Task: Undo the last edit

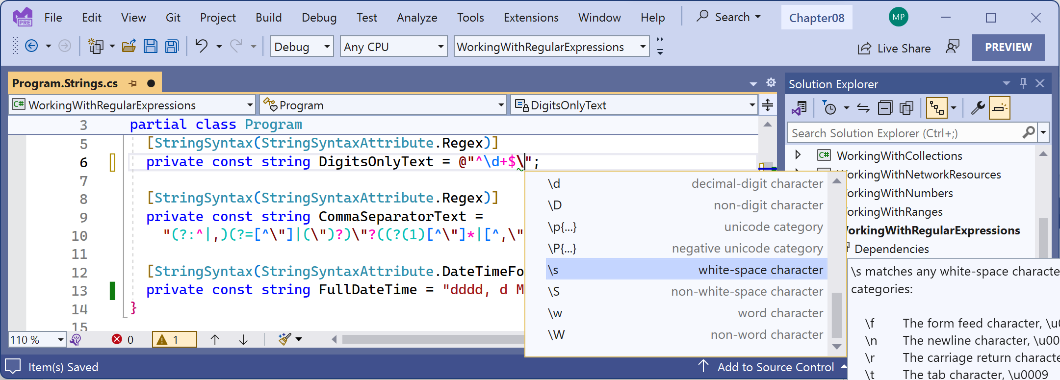Action: coord(202,46)
